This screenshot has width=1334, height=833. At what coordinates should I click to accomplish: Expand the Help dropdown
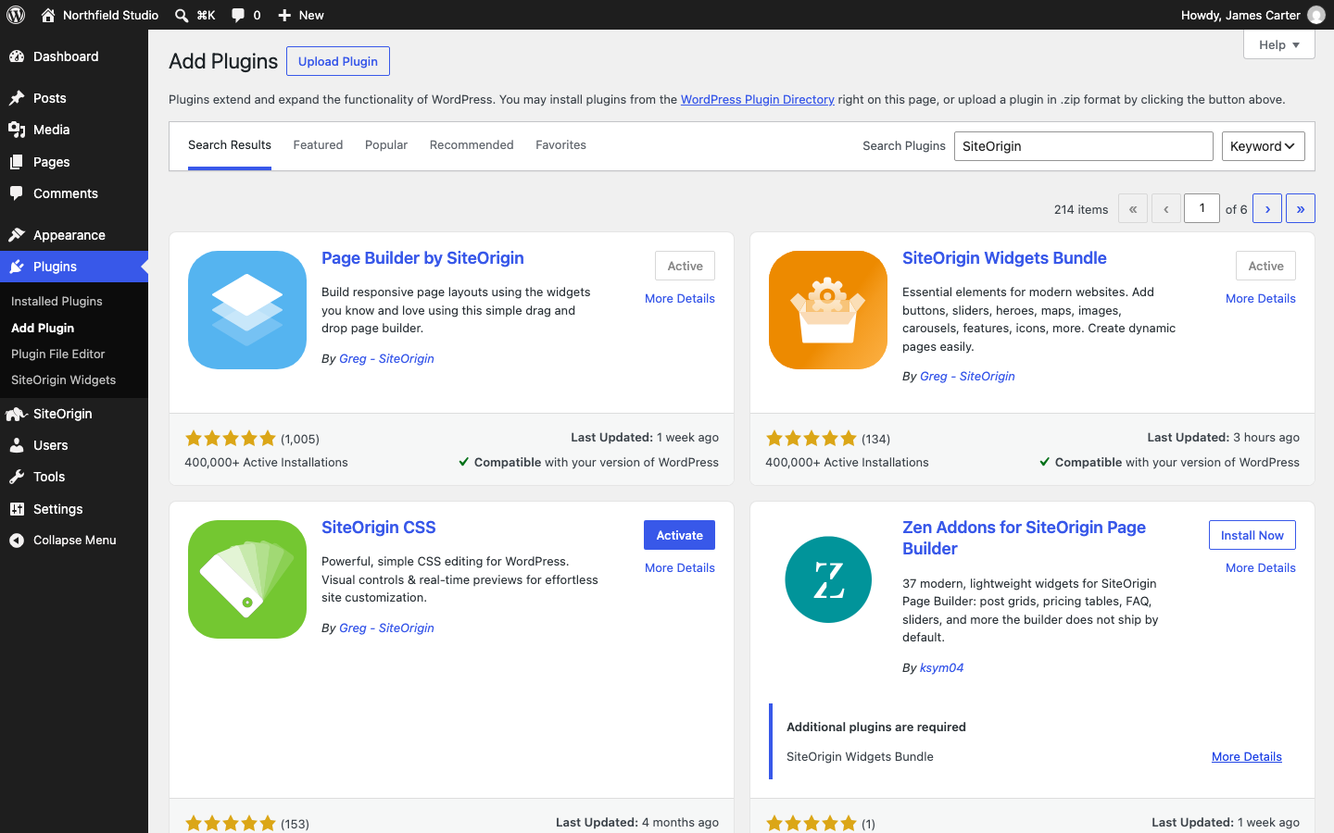[1278, 44]
